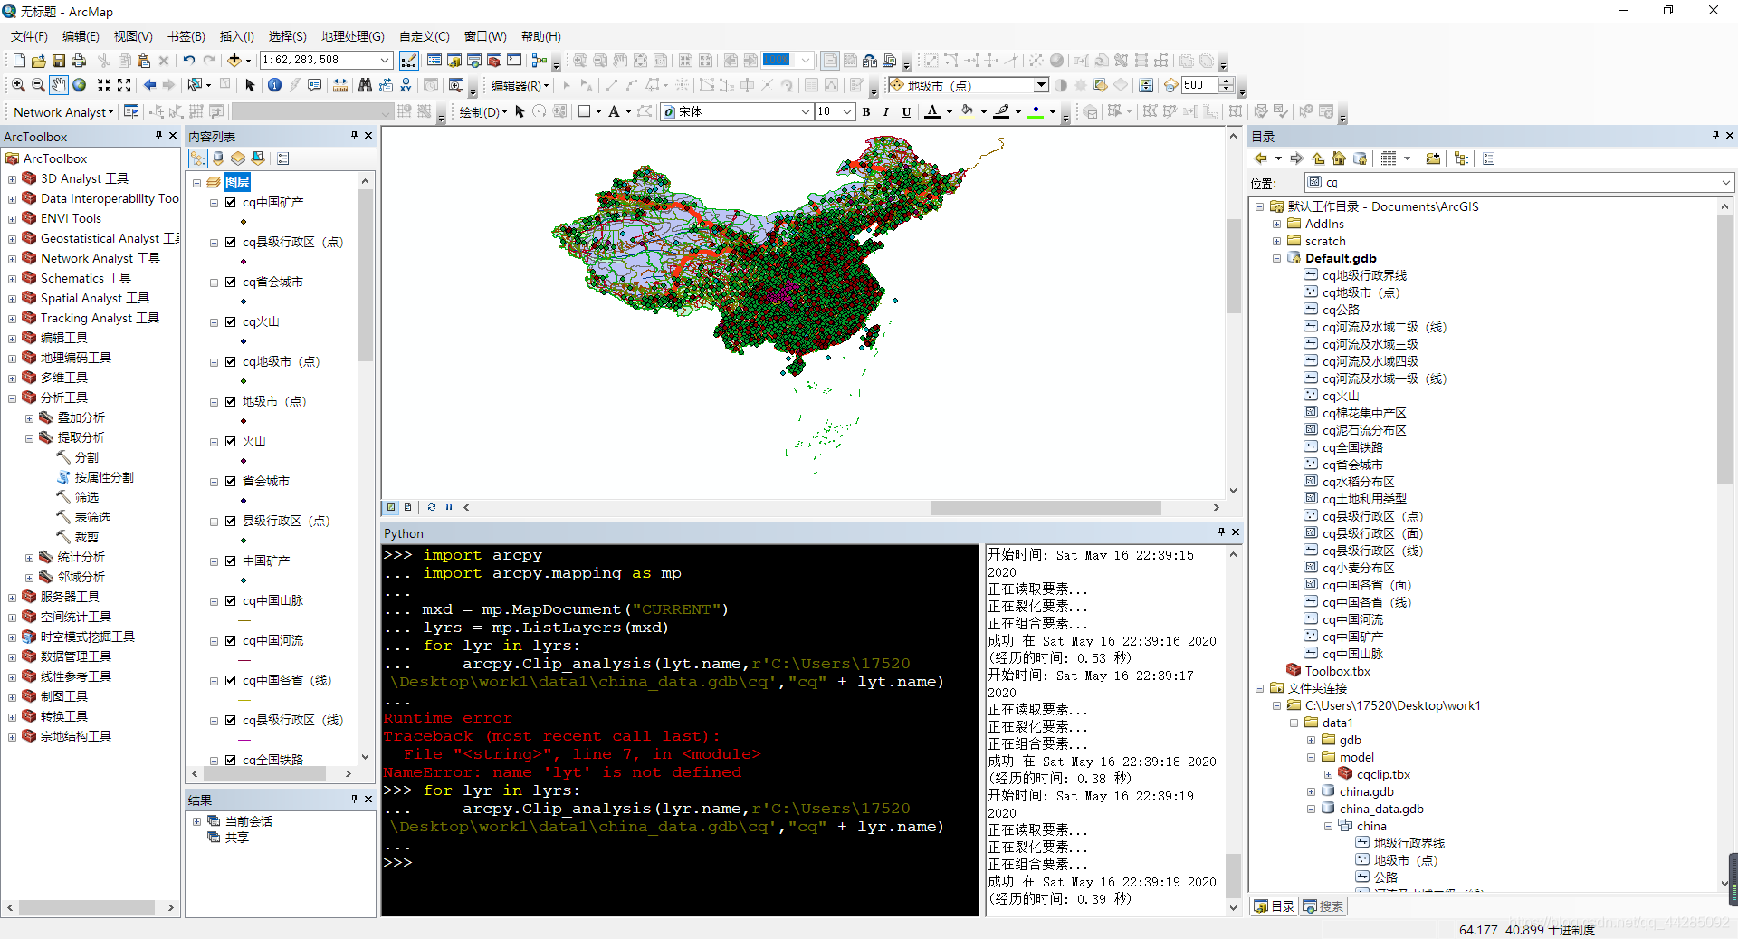Expand the 叠加分析 toolset

(x=29, y=418)
